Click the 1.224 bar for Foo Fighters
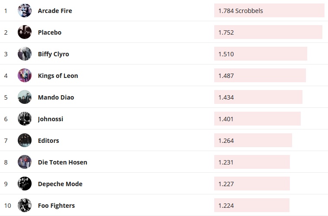 click(x=251, y=205)
